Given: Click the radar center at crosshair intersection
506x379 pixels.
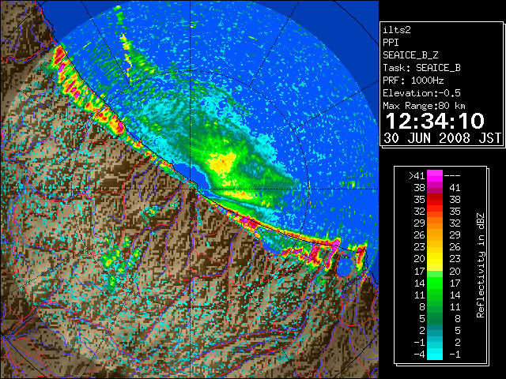Looking at the screenshot, I should click(x=190, y=189).
